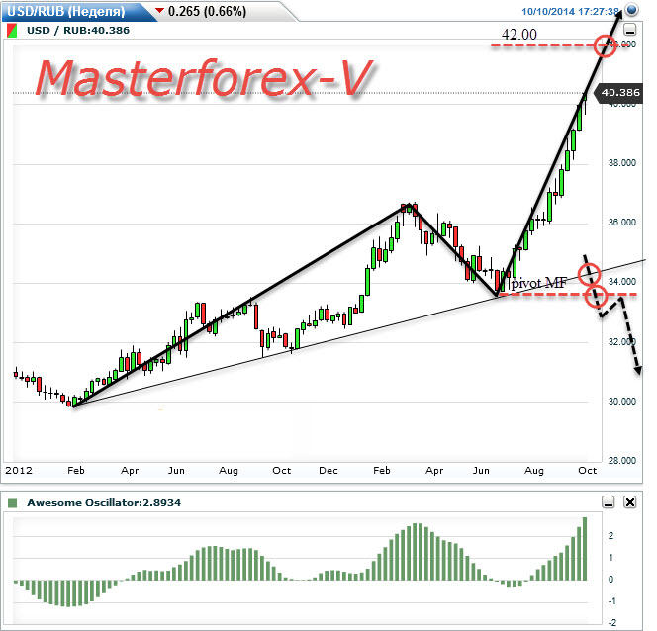Collapse the main USD/RUB price chart panel
657x631 pixels.
pyautogui.click(x=630, y=30)
